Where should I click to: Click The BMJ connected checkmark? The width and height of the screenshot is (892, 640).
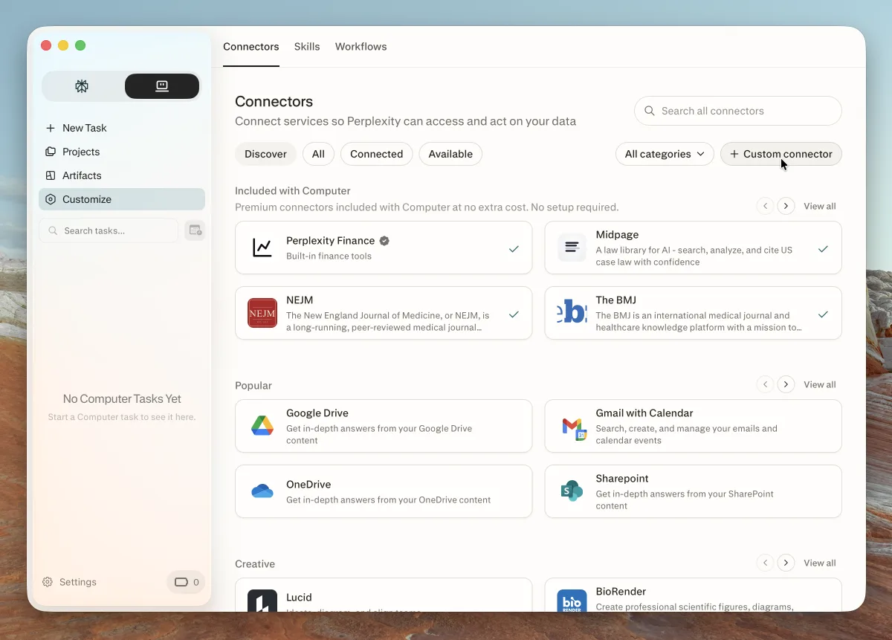click(x=823, y=314)
